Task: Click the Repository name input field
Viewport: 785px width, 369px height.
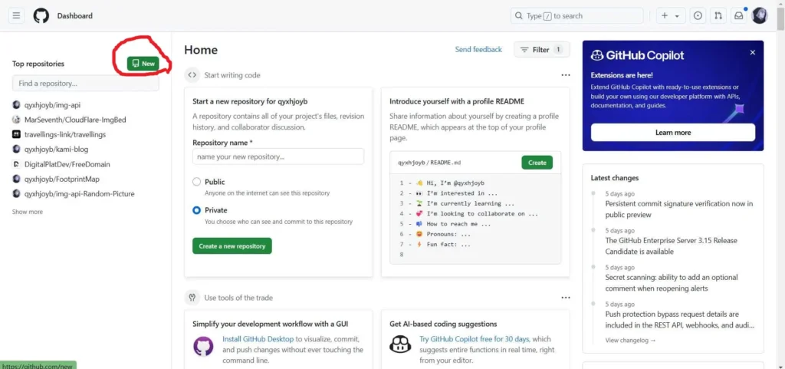Action: coord(278,156)
